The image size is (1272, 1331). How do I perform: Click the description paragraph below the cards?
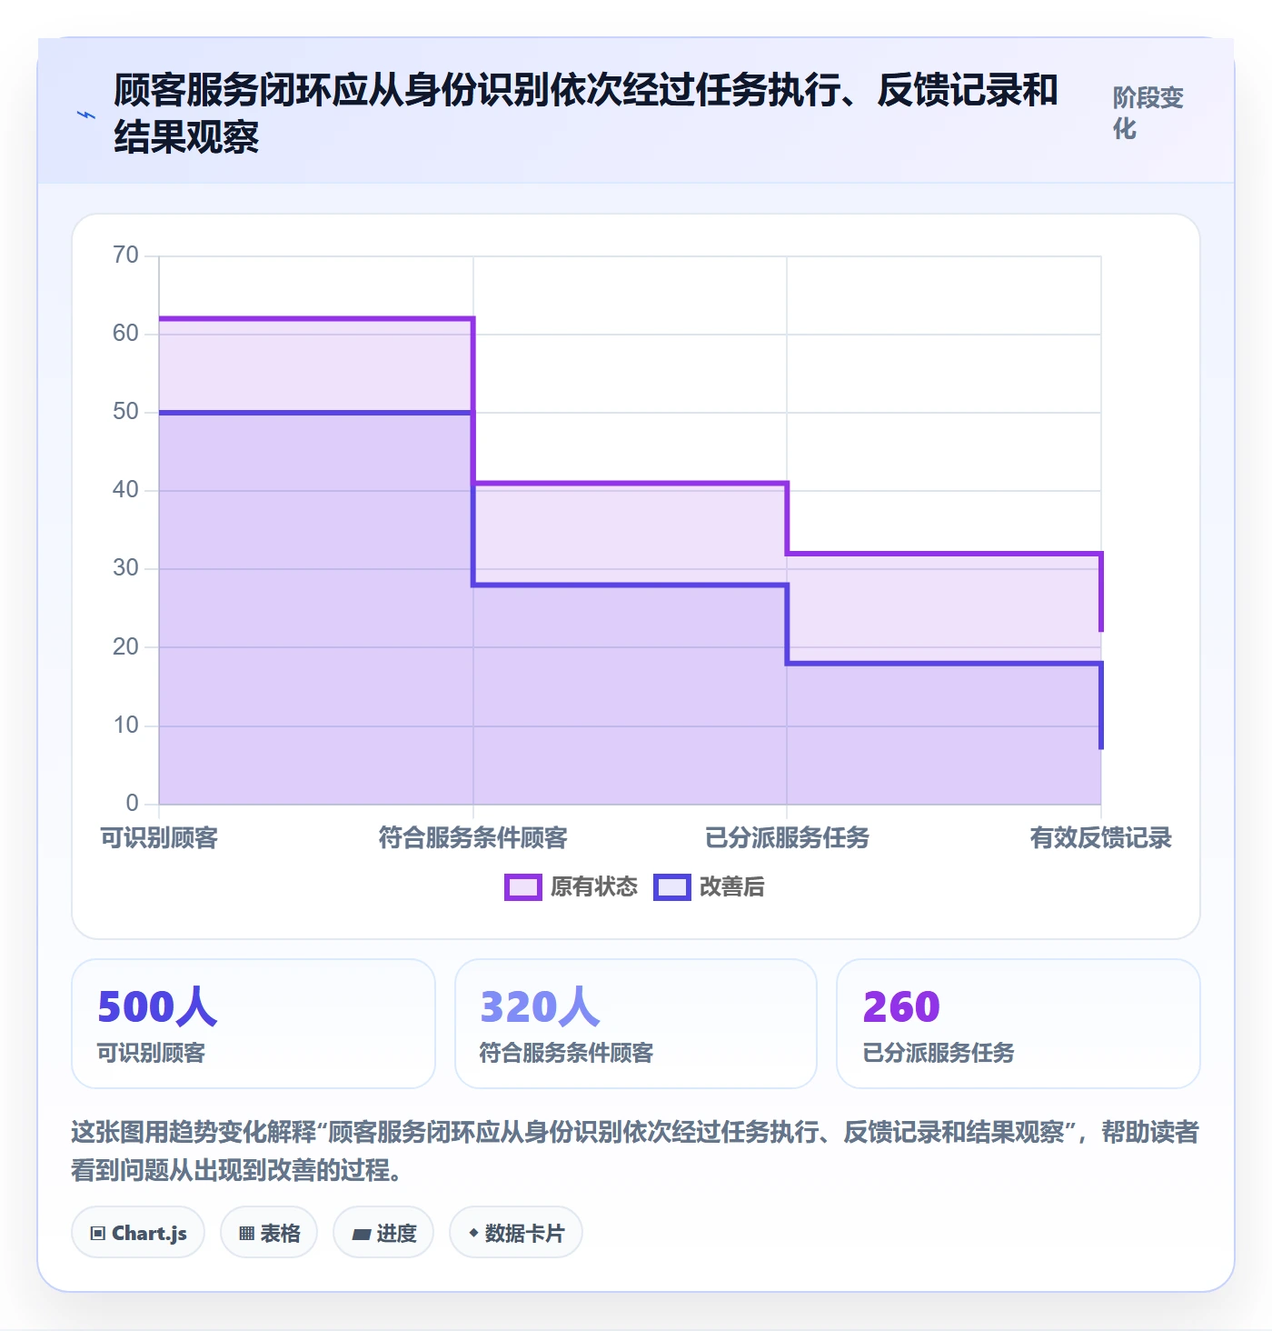(x=636, y=1151)
